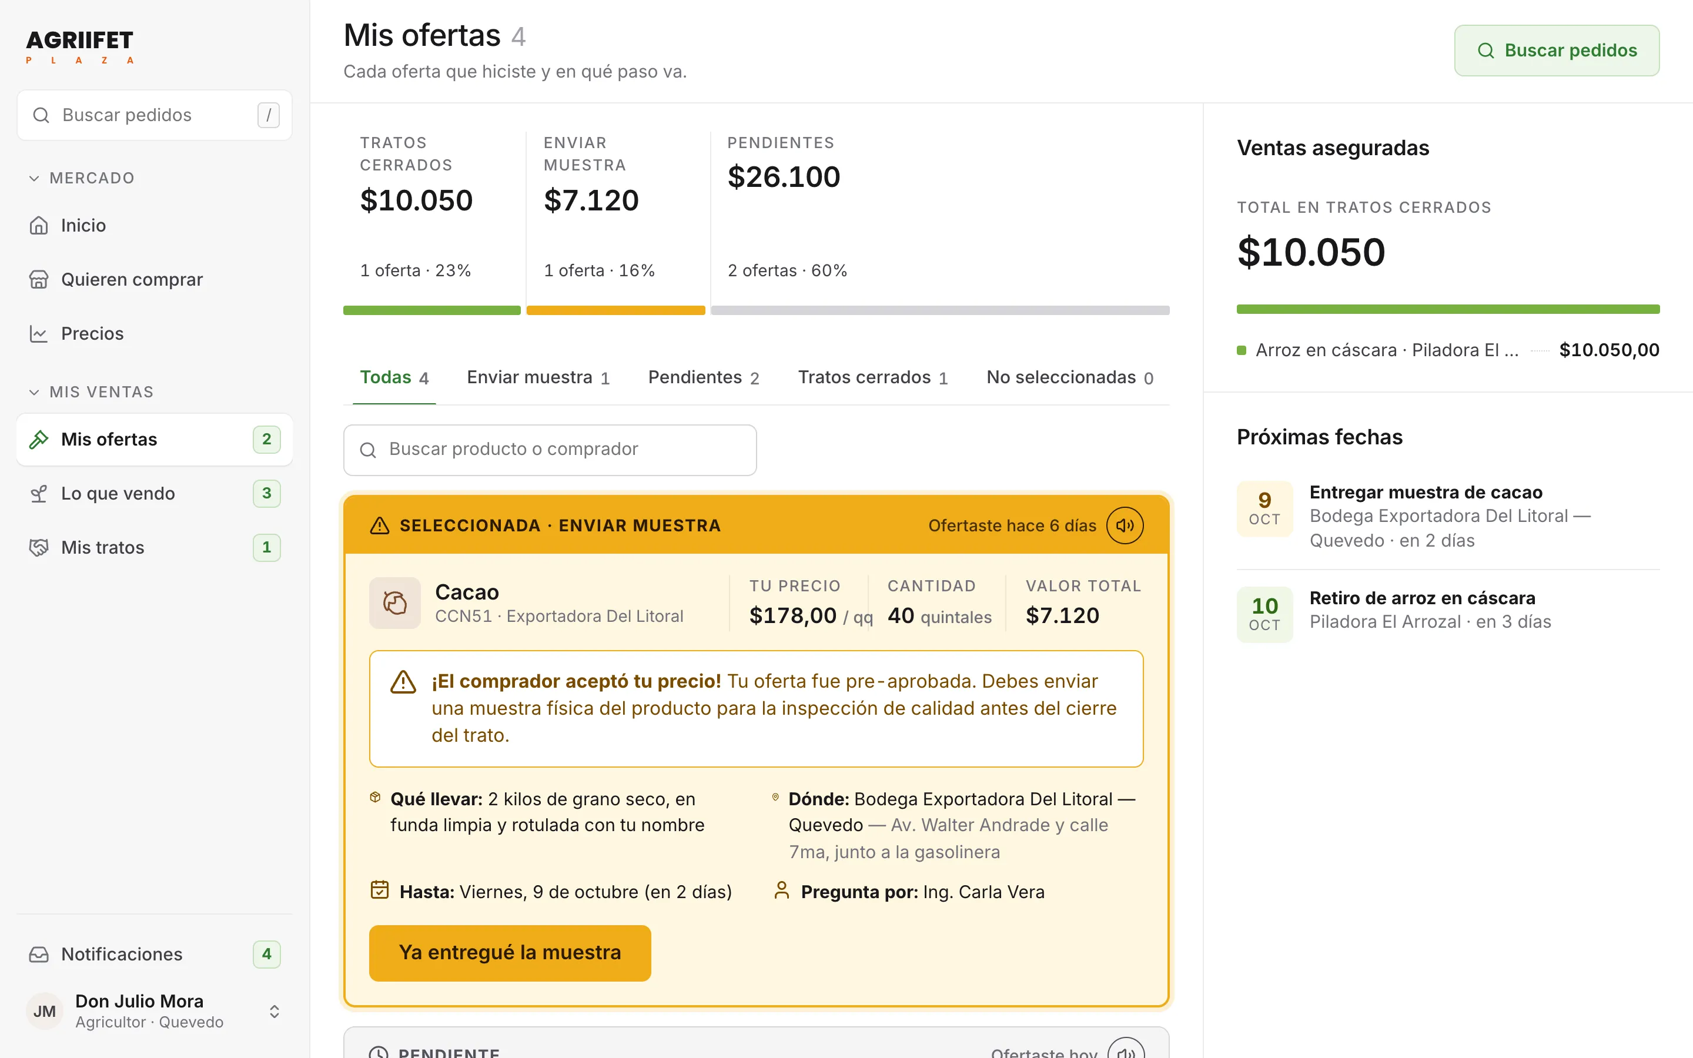
Task: Select the Mis ofertas gavel icon
Action: click(x=39, y=440)
